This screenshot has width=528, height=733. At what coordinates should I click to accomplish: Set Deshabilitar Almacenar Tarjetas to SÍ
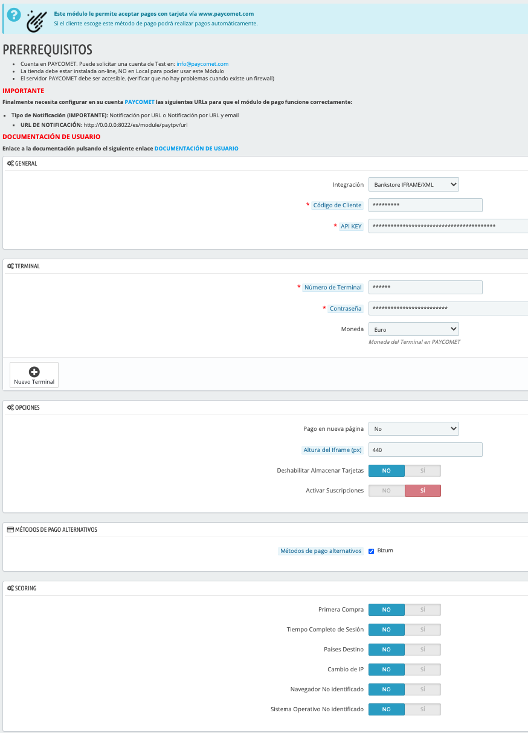tap(422, 471)
